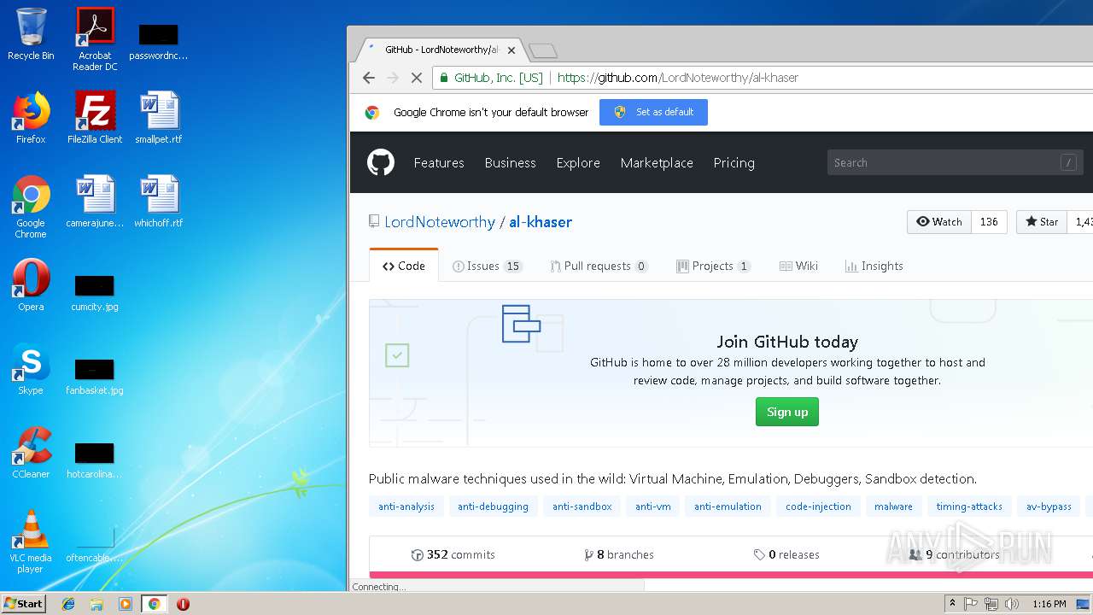Go to GitHub Marketplace
The image size is (1093, 615).
click(x=657, y=162)
